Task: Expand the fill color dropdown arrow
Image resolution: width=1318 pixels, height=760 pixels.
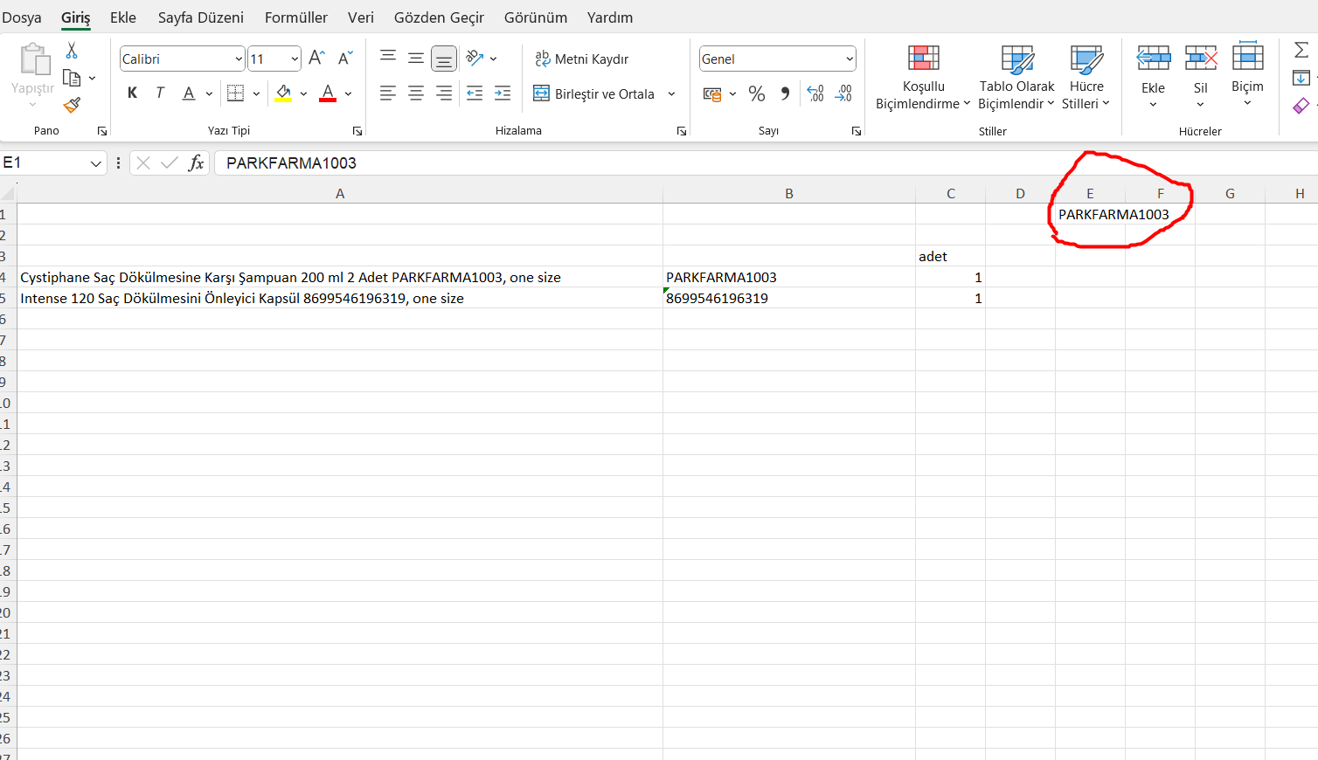Action: pos(303,93)
